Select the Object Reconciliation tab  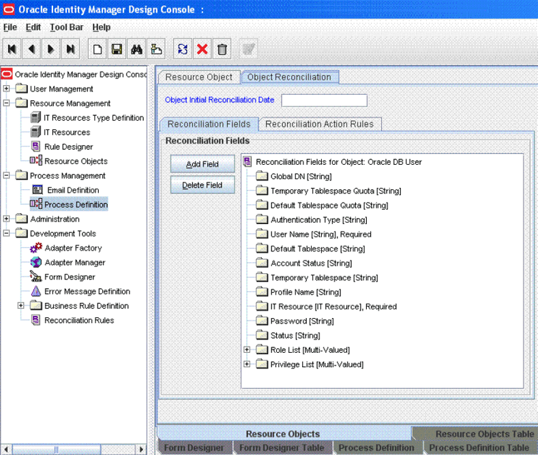[290, 77]
